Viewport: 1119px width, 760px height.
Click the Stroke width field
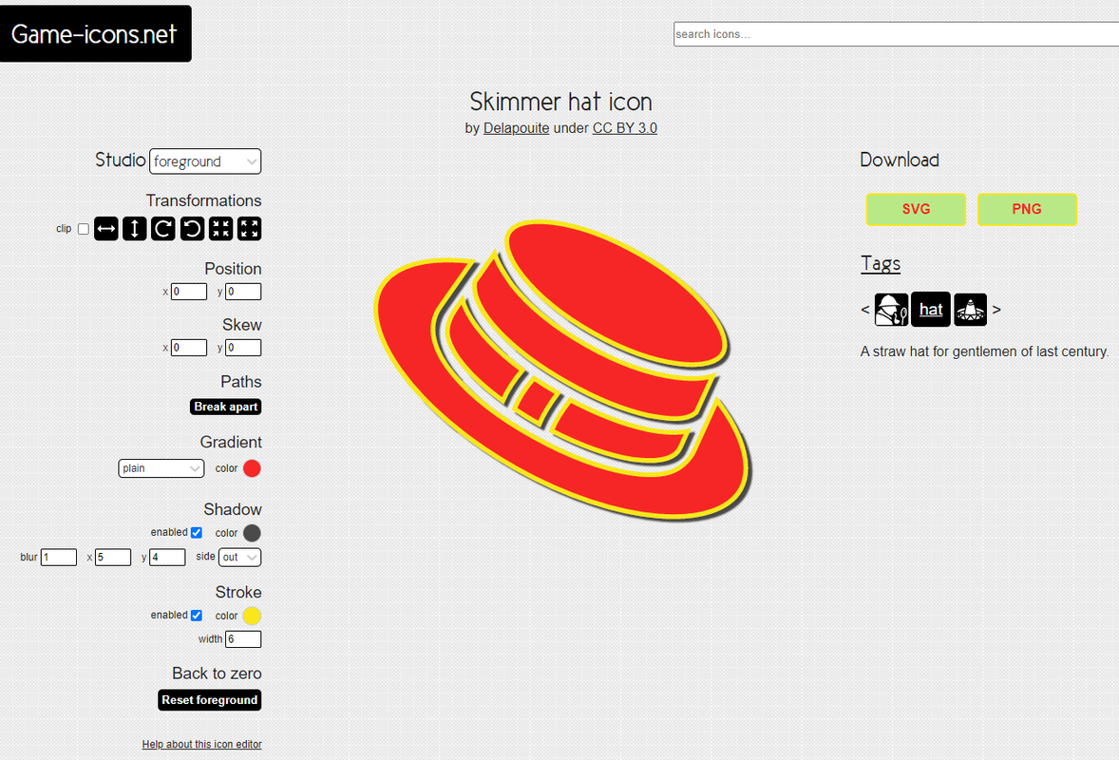[243, 639]
